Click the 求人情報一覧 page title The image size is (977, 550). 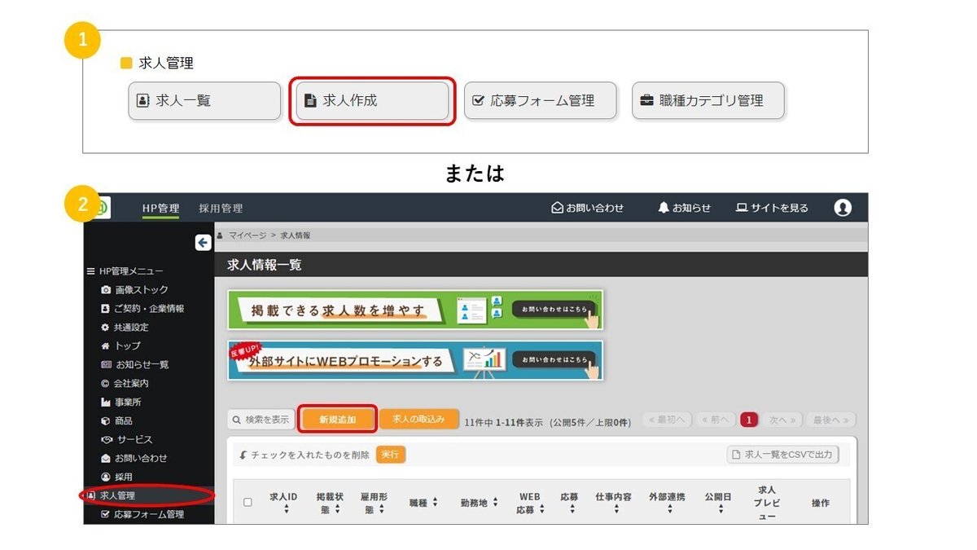click(265, 266)
